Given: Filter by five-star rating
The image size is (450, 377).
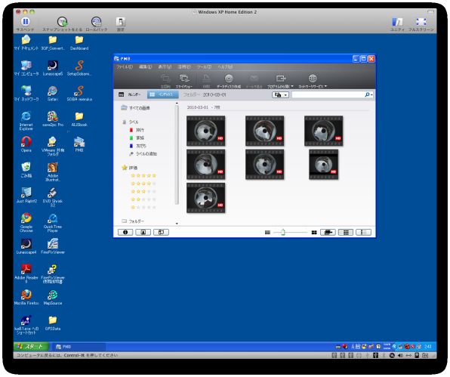Looking at the screenshot, I should (143, 175).
